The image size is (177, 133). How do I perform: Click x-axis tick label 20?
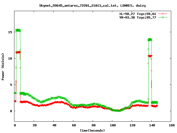[x=35, y=125]
